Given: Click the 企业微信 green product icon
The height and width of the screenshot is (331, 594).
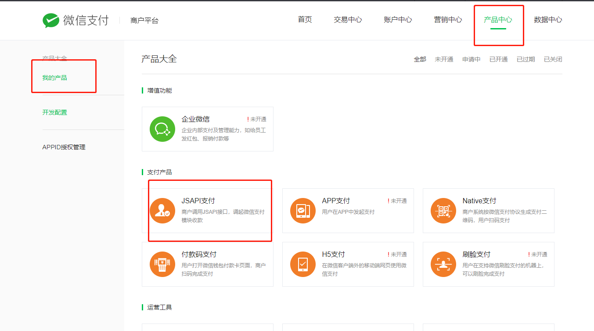Looking at the screenshot, I should click(162, 129).
